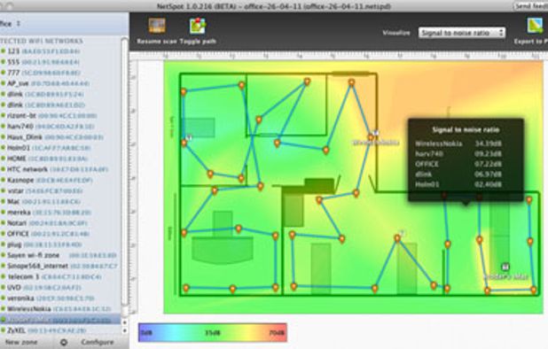Click the New zone button
This screenshot has width=548, height=349.
coord(21,343)
